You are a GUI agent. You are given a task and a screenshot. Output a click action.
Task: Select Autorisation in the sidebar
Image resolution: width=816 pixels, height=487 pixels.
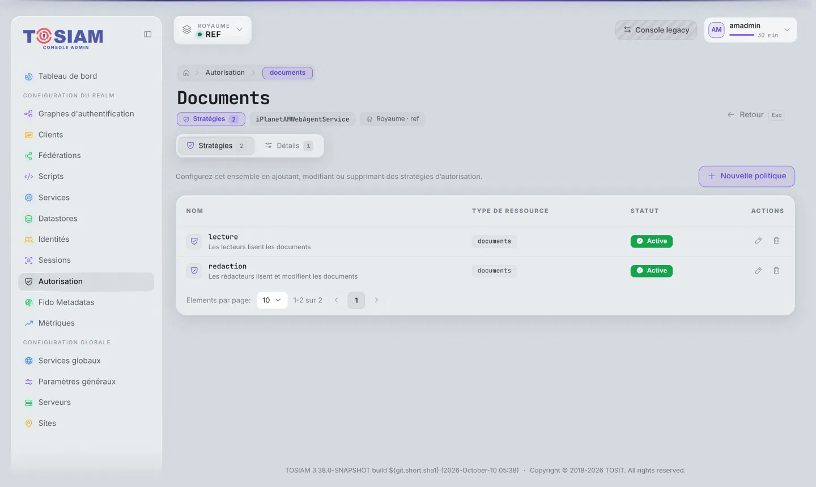coord(86,281)
